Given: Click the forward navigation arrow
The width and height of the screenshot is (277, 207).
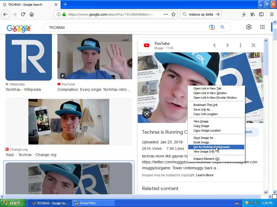Looking at the screenshot, I should click(14, 14).
